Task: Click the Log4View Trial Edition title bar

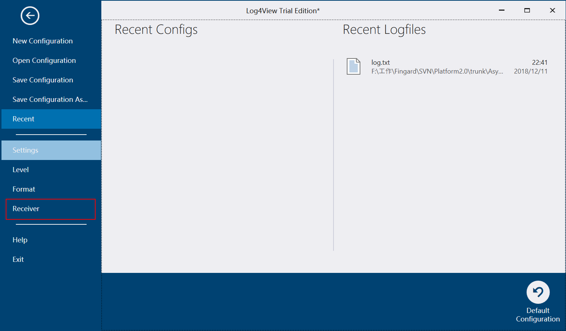Action: [x=283, y=10]
